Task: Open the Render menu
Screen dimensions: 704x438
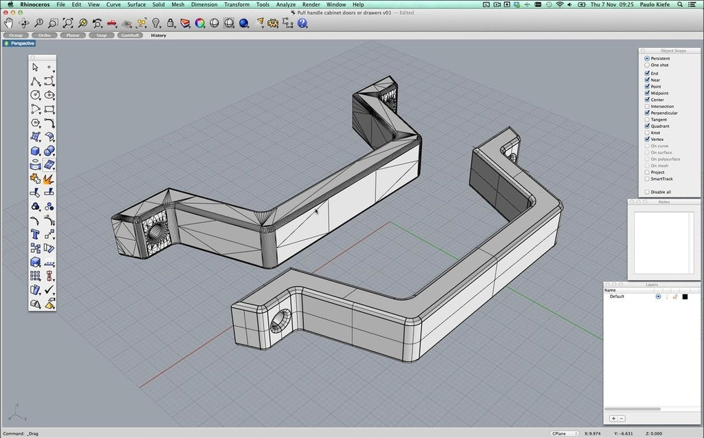Action: (311, 5)
